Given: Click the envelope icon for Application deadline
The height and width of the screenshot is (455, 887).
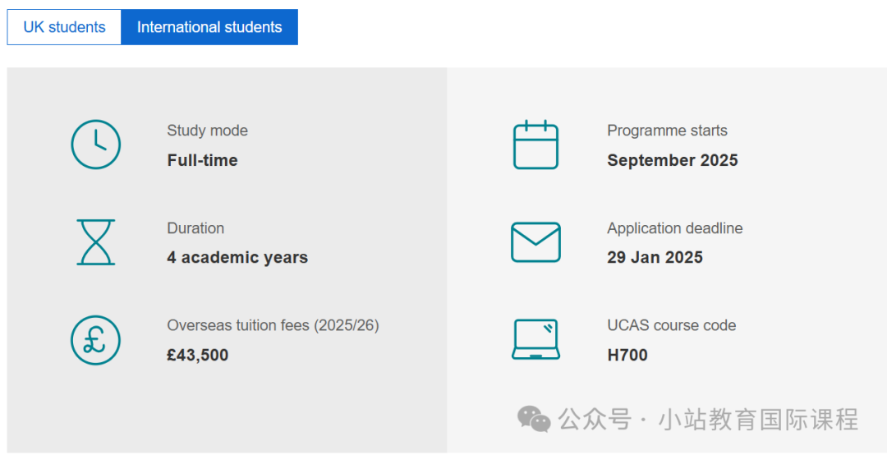Looking at the screenshot, I should [x=535, y=242].
